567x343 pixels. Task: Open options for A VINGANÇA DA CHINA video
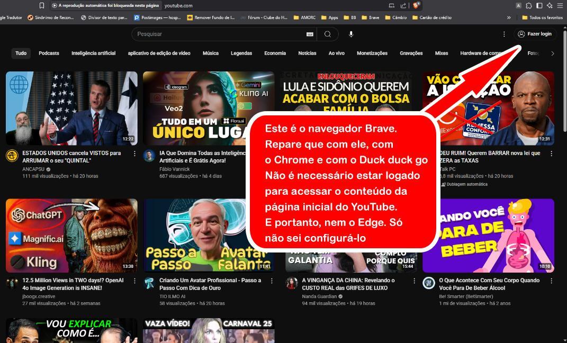pos(415,281)
